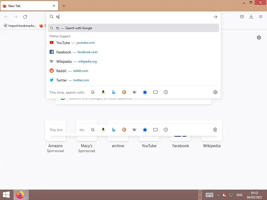Click the muted volume tray icon
267x200 pixels.
click(x=224, y=195)
